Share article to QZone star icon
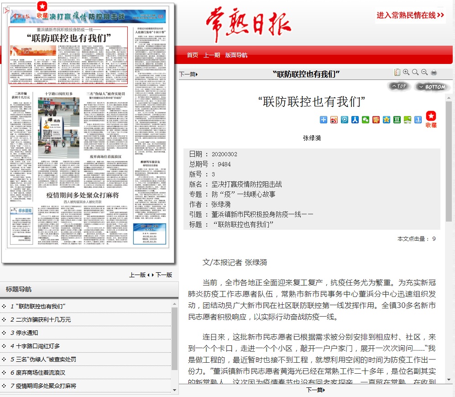Viewport: 455px width, 397px height. (387, 120)
